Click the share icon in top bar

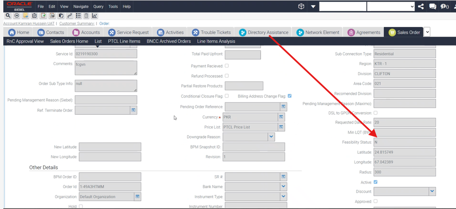click(421, 6)
